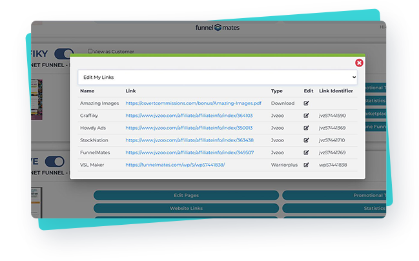Click the lower Promotional button

(334, 195)
